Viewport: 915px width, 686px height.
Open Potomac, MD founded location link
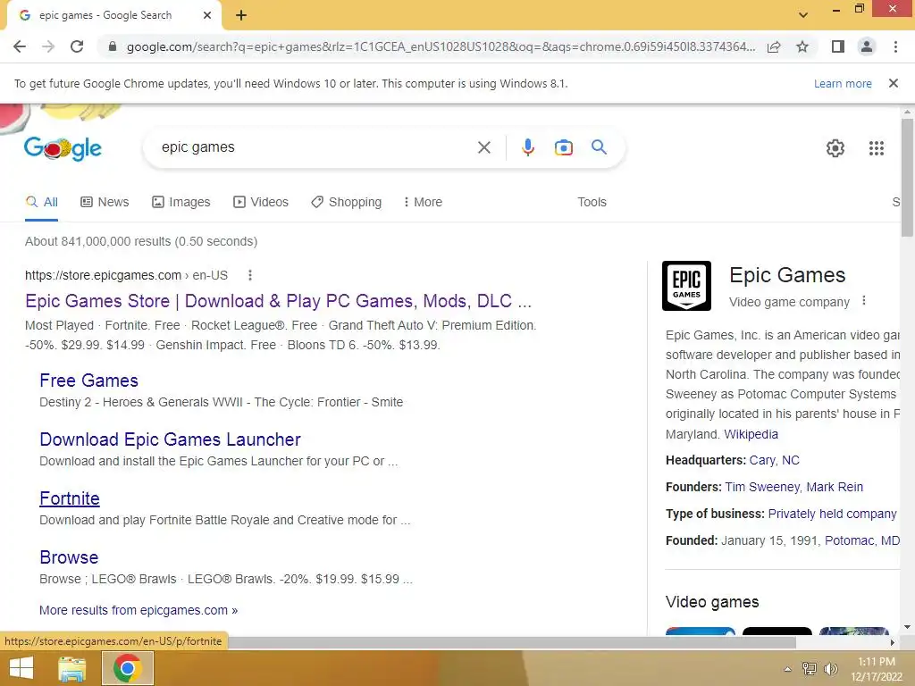pos(862,540)
